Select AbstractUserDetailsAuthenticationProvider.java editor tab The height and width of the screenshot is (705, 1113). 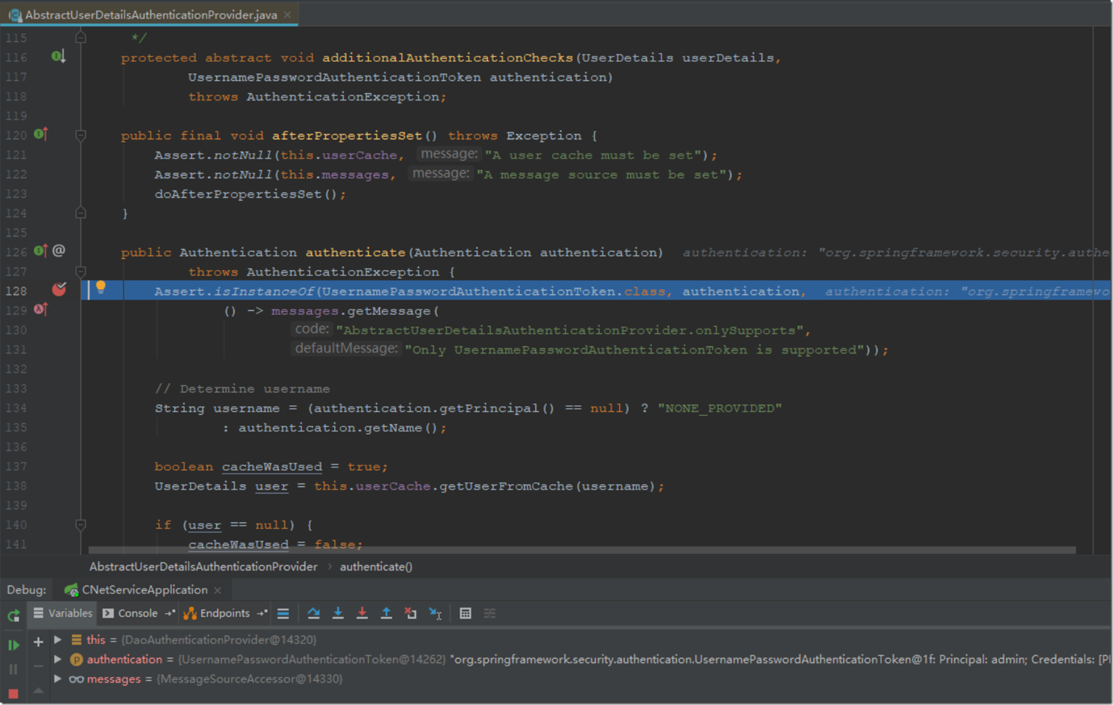150,14
